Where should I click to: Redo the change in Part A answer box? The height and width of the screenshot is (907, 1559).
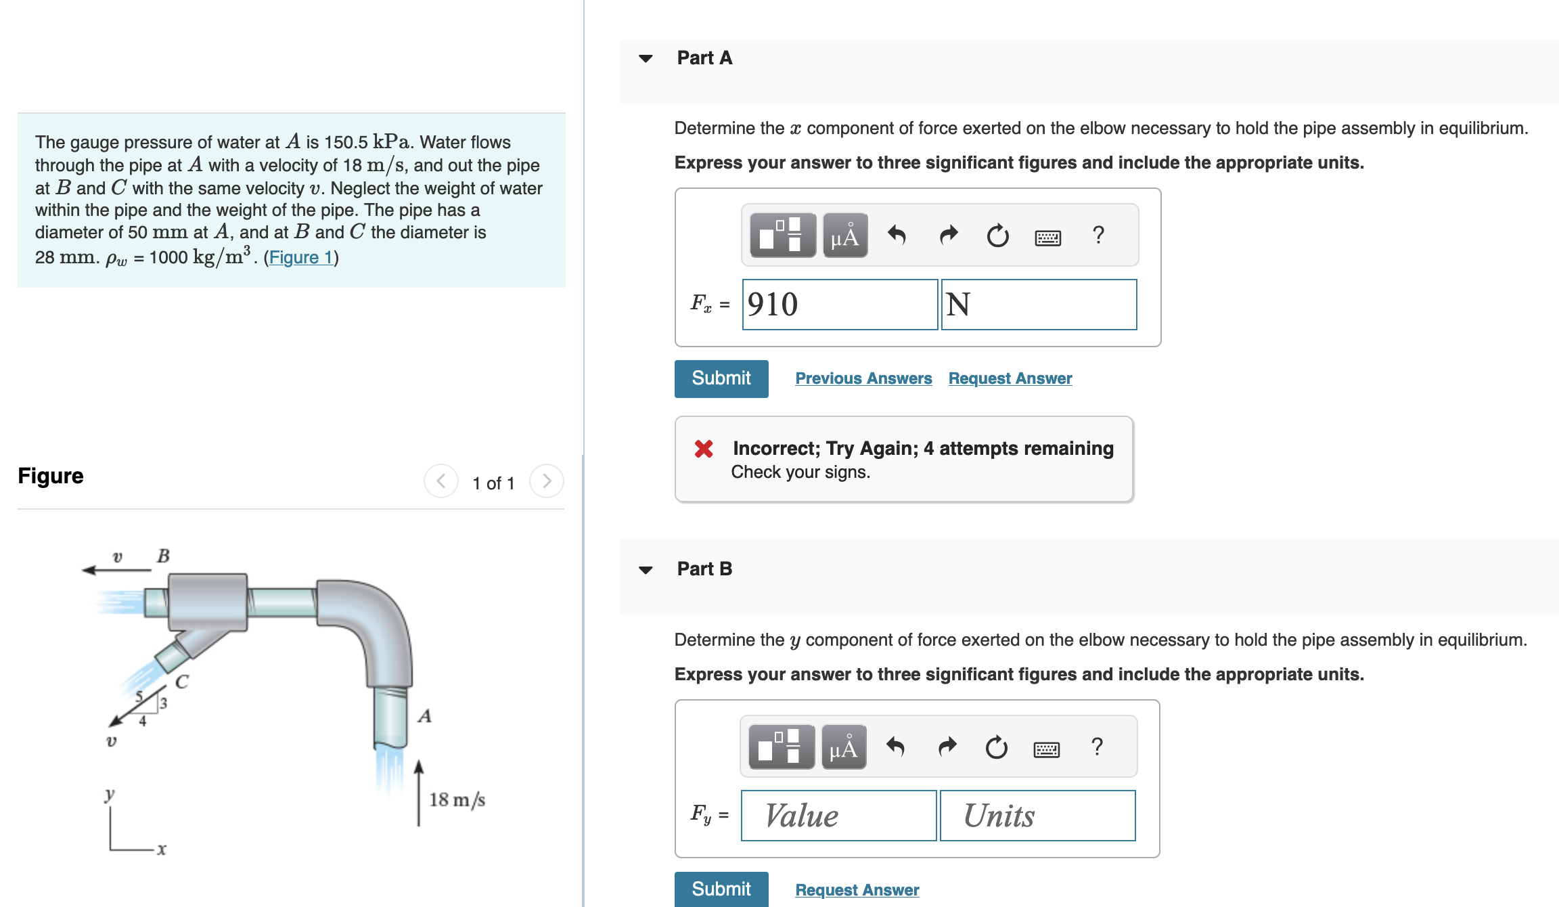(x=947, y=235)
